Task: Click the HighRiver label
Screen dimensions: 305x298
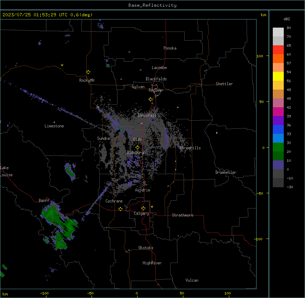Action: 152,263
